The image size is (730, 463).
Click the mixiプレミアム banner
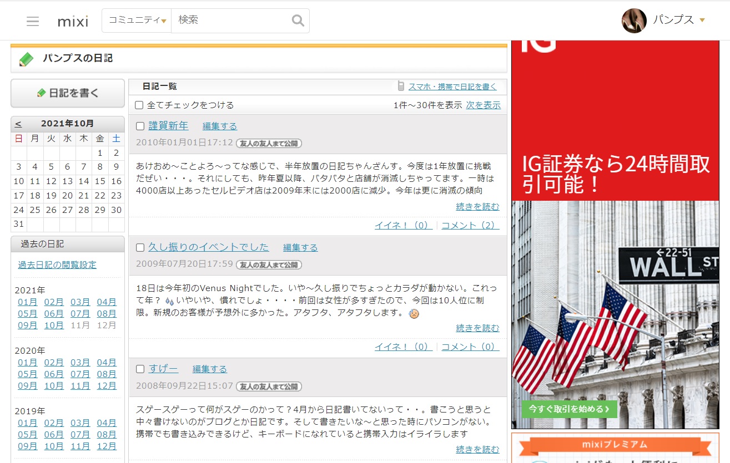click(615, 448)
